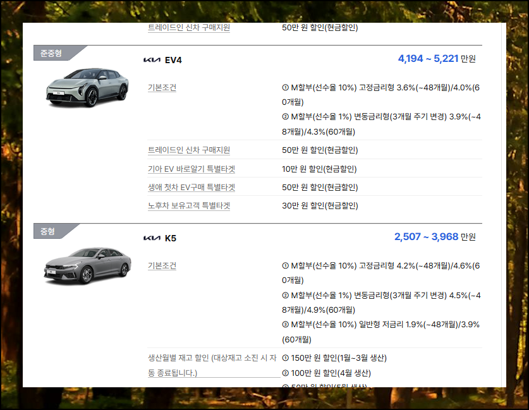
Task: Open 기아 EV 바로알기 특별타겟 link
Action: tap(192, 169)
